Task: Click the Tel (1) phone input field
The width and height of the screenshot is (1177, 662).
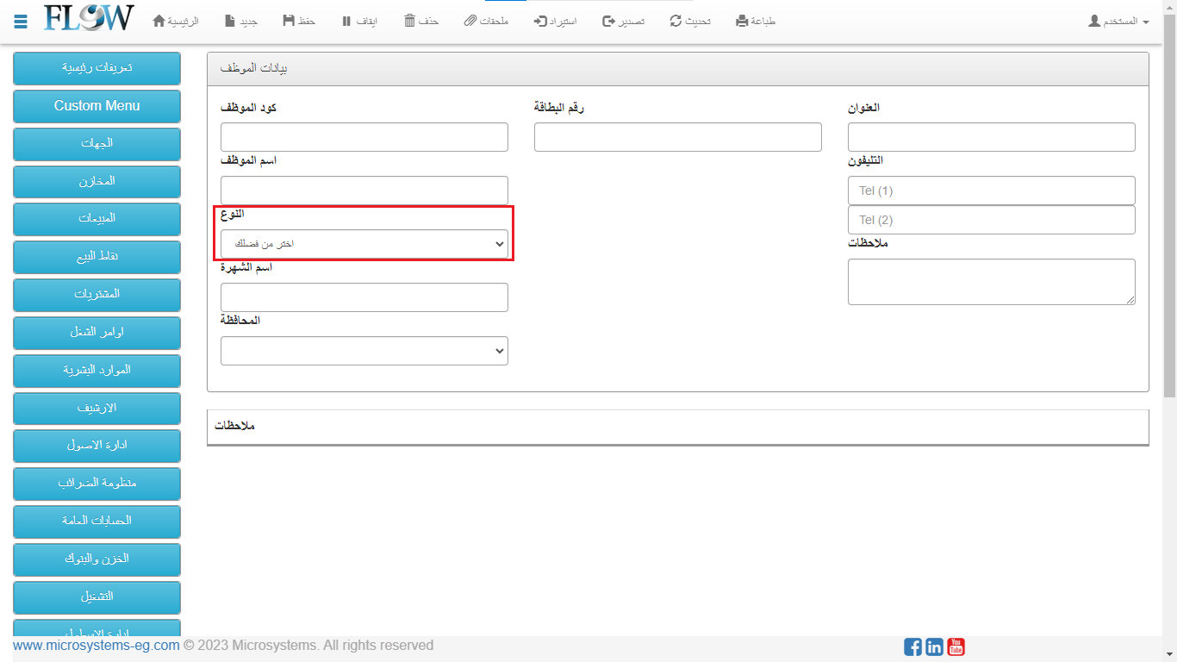Action: click(991, 190)
